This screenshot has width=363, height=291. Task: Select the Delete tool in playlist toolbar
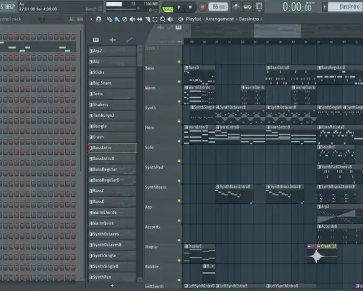point(125,19)
